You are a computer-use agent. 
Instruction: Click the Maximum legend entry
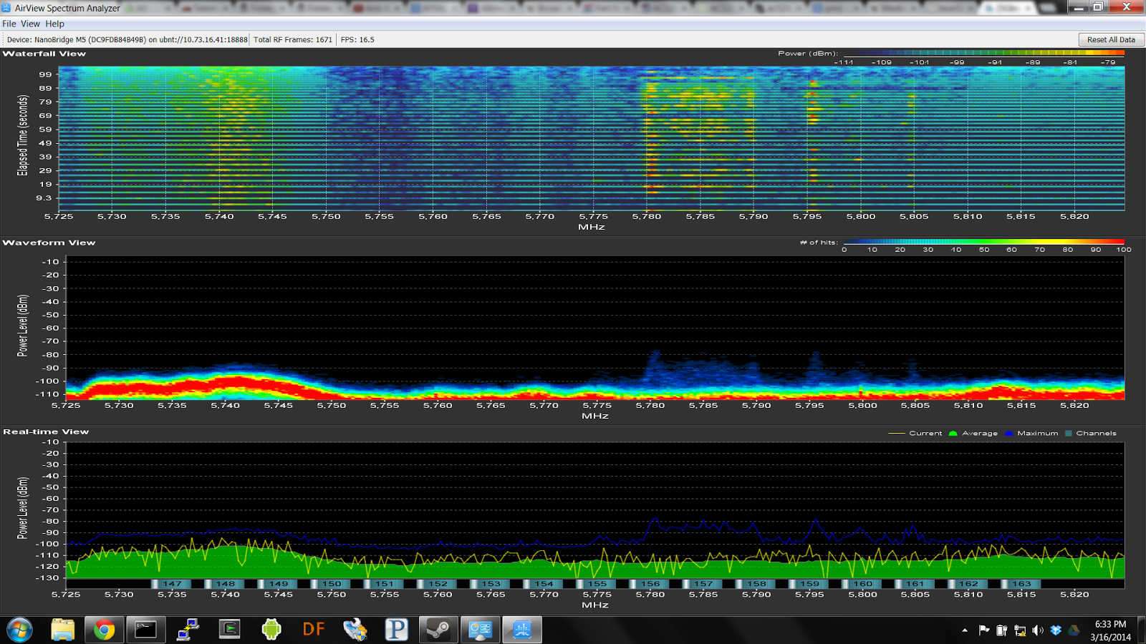[1031, 433]
